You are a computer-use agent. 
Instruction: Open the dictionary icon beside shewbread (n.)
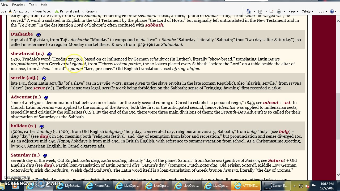coord(49,54)
